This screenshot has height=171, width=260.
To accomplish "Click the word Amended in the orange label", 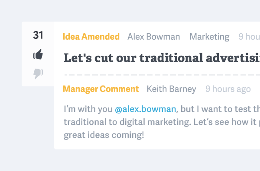I will (x=101, y=37).
